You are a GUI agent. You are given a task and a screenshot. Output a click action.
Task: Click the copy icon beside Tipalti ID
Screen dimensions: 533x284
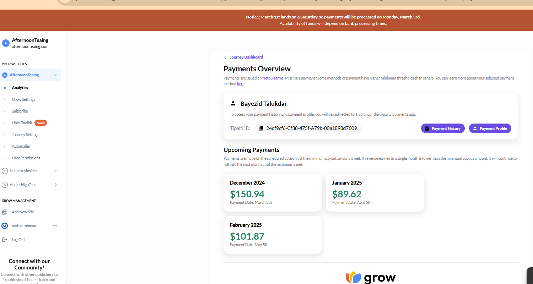[x=261, y=128]
